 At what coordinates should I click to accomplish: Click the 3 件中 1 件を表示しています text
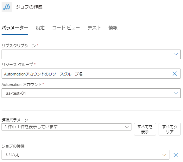click(x=31, y=127)
